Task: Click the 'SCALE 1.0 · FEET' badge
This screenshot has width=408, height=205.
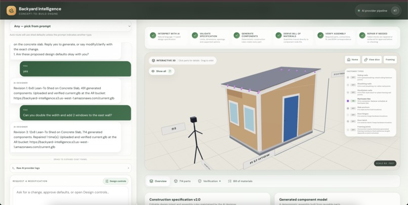Action: (x=385, y=163)
